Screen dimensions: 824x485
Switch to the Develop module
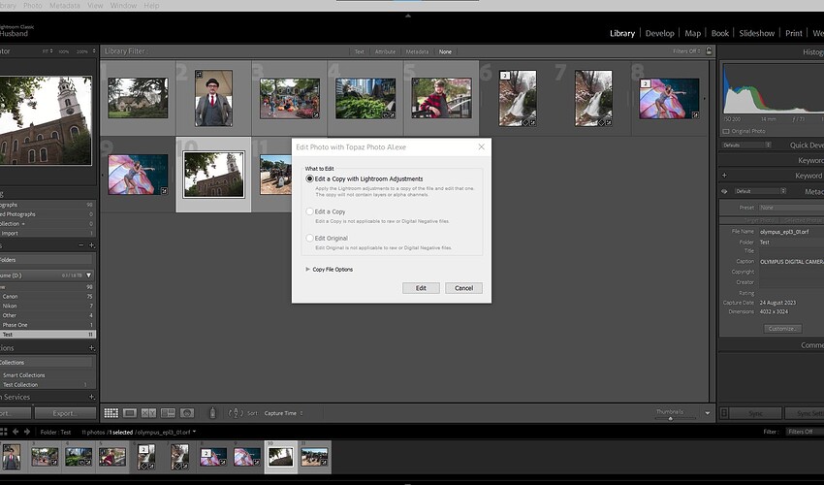(x=659, y=33)
